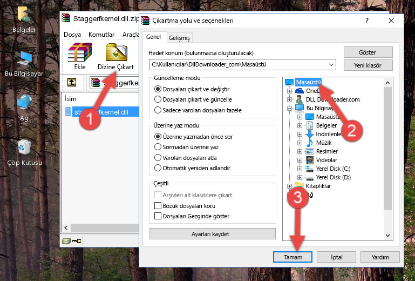Click the DLL Downloader.com user icon

point(300,99)
